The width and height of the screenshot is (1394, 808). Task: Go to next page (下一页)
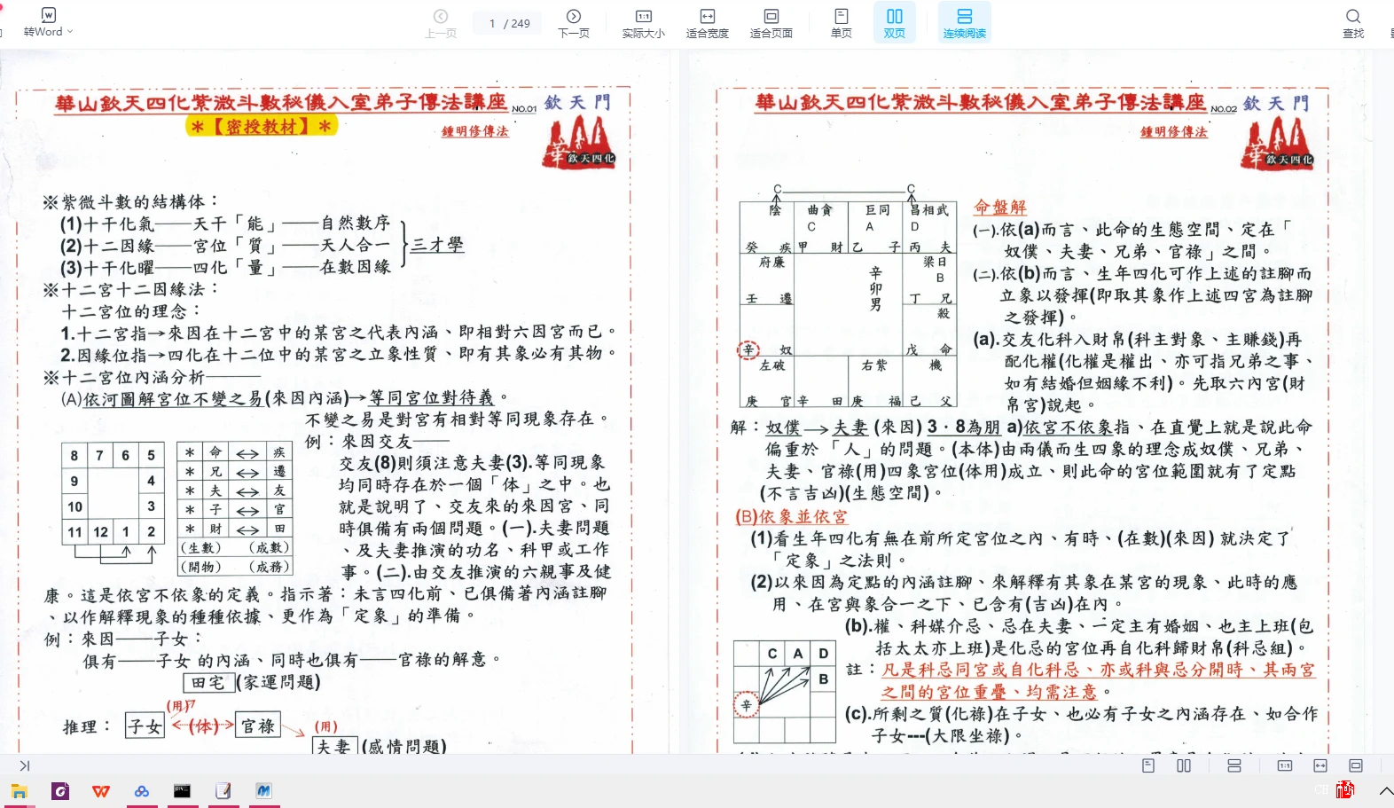574,23
